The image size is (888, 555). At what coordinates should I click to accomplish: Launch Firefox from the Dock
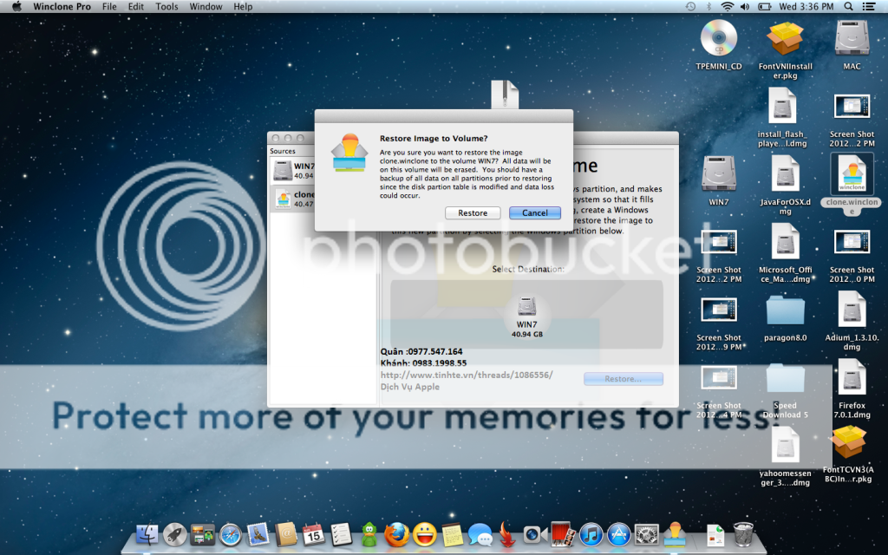coord(396,535)
